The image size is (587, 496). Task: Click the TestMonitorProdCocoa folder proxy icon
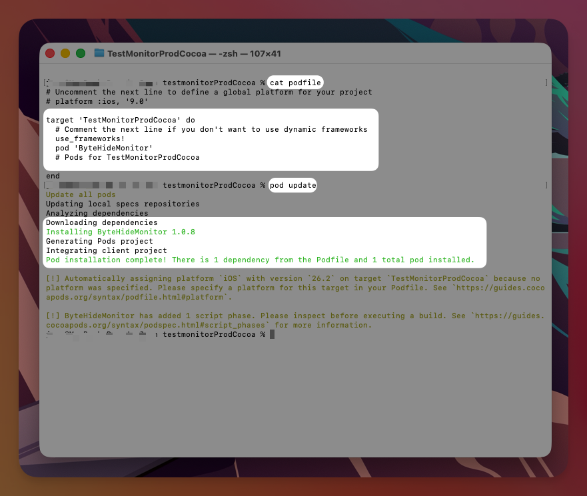[x=98, y=53]
